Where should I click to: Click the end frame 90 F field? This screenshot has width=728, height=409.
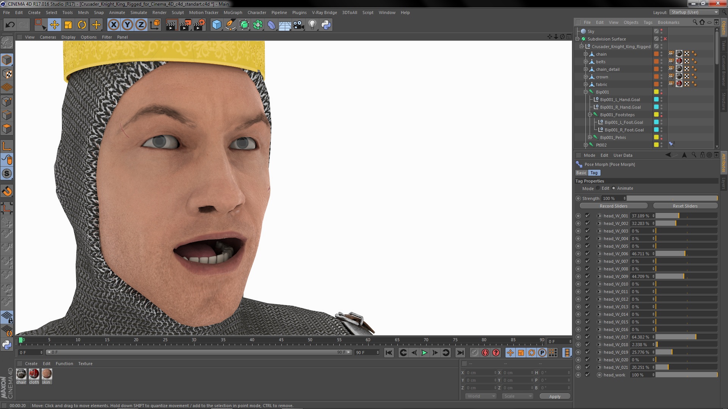[367, 353]
